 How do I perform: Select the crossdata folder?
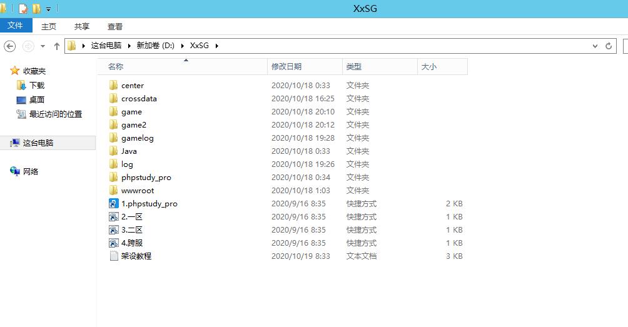(138, 99)
